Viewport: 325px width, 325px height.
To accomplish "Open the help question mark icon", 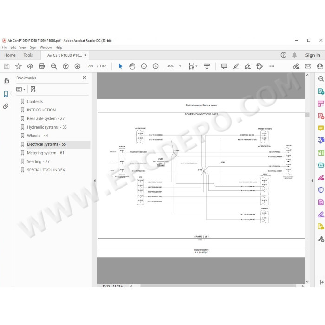I will (x=284, y=55).
